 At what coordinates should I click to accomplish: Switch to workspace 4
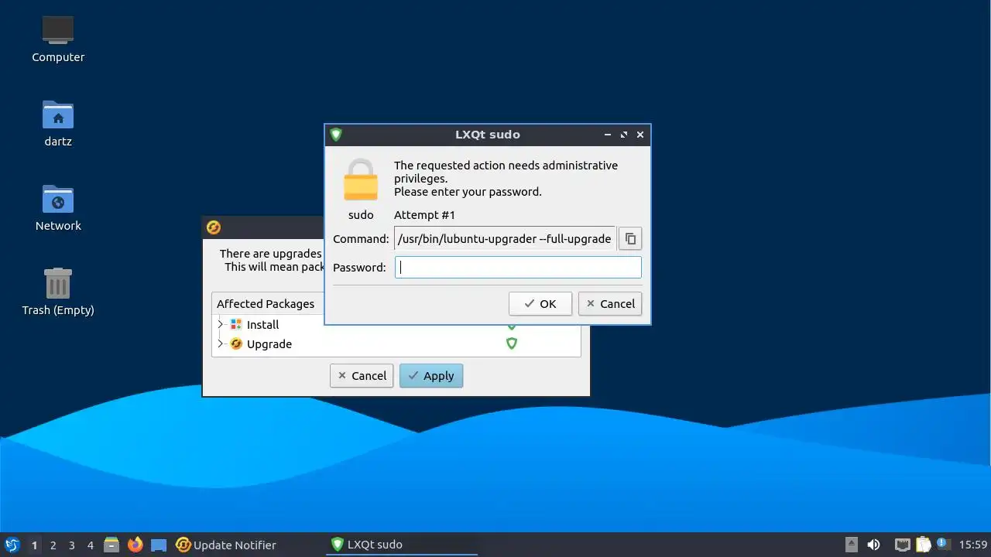coord(91,545)
